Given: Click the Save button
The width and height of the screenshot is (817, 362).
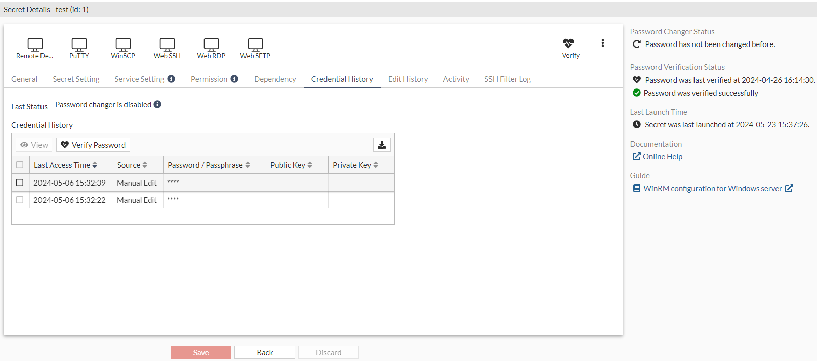Looking at the screenshot, I should click(x=201, y=352).
